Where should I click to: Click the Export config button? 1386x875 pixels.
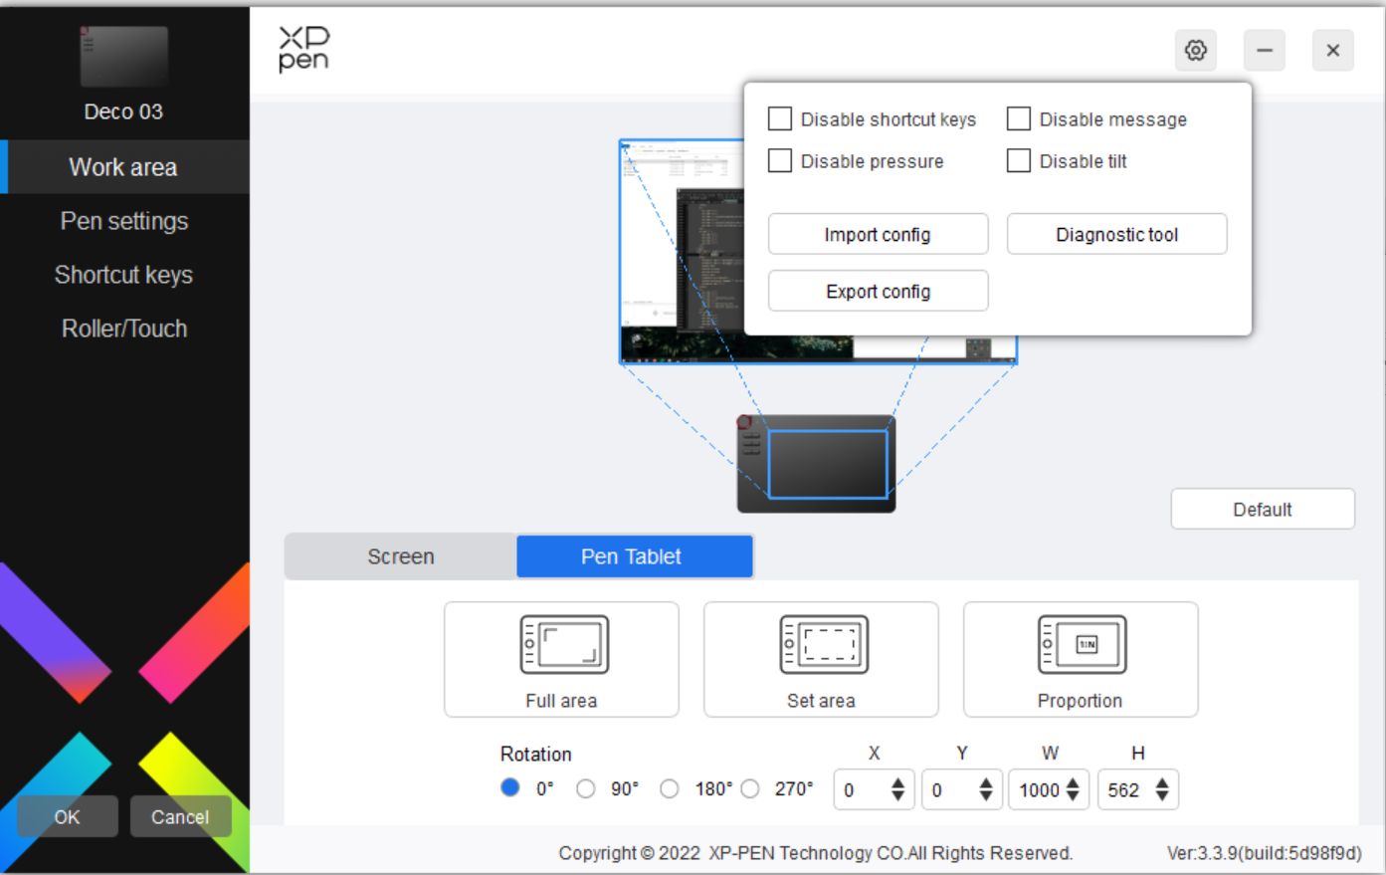coord(878,291)
